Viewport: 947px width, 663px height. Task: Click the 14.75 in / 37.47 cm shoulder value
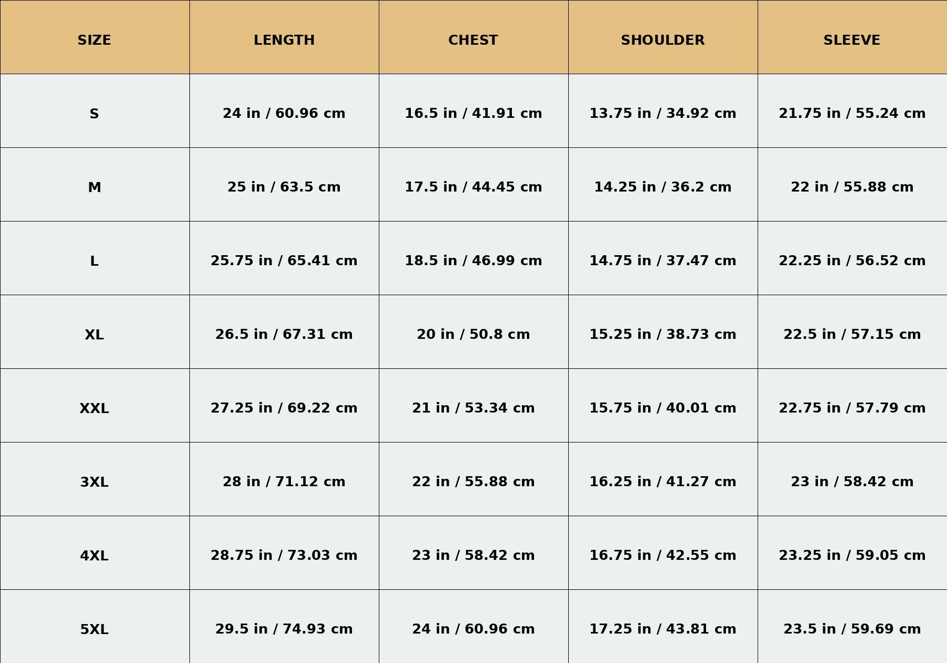point(662,260)
